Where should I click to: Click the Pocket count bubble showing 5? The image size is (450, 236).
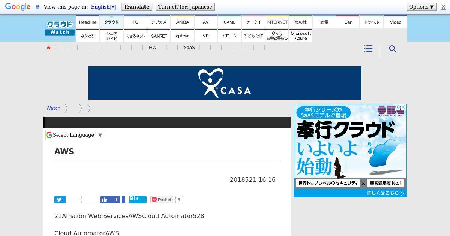(x=179, y=200)
